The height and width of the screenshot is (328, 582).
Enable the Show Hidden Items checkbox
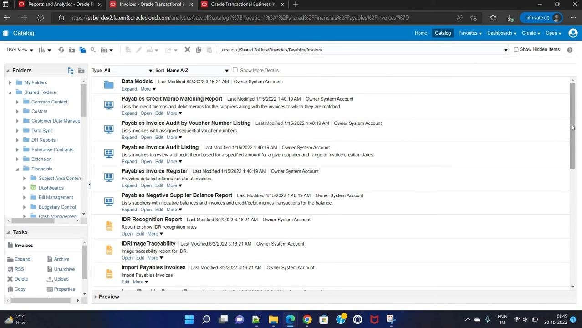coord(516,50)
